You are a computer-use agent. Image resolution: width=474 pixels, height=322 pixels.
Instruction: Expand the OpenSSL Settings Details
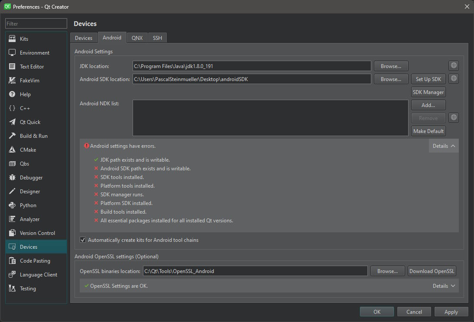(x=444, y=286)
